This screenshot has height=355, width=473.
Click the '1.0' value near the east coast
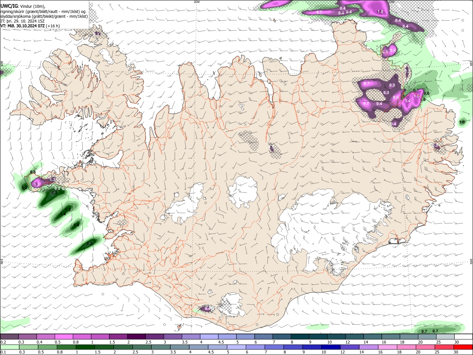462,122
